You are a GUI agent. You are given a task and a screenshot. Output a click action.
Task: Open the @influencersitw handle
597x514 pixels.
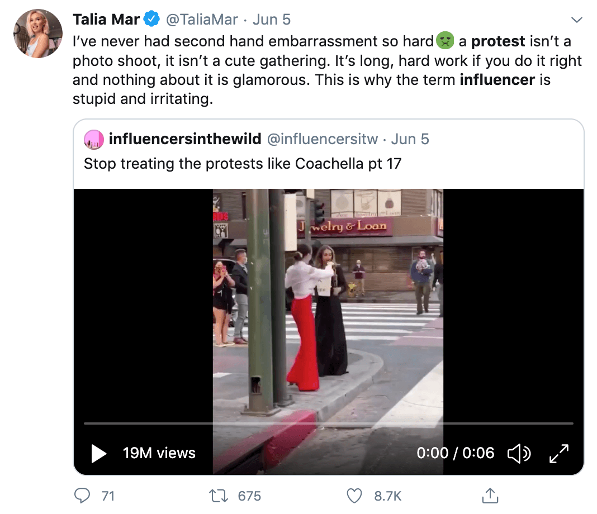323,139
